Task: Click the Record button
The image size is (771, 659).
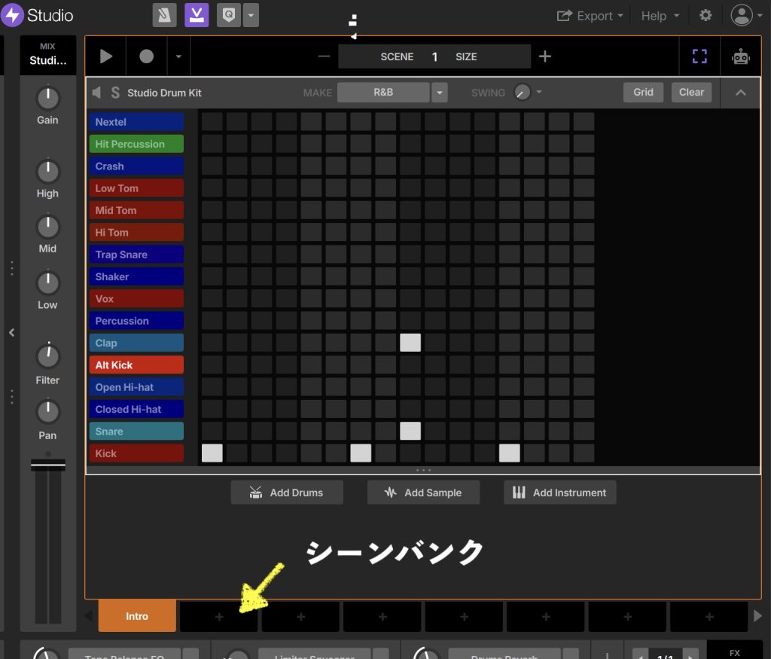Action: tap(146, 56)
